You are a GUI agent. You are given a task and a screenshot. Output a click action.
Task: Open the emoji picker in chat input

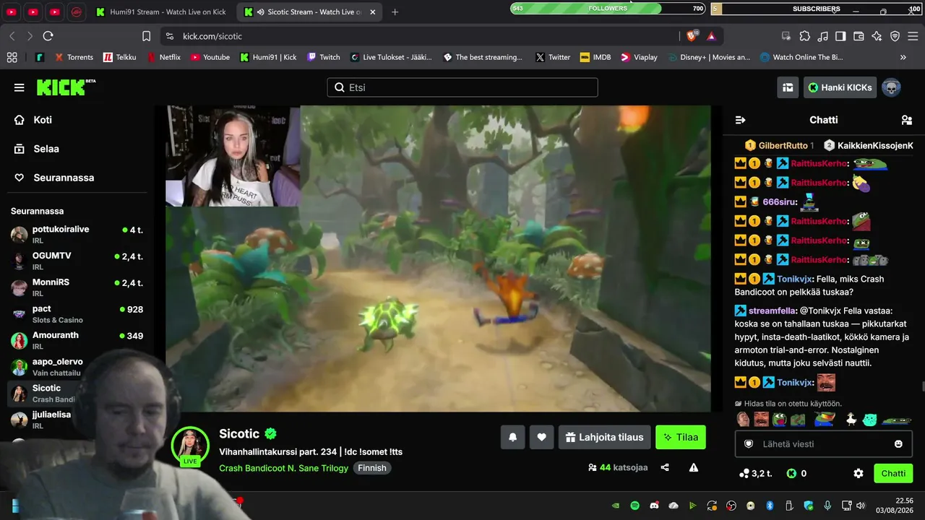898,443
